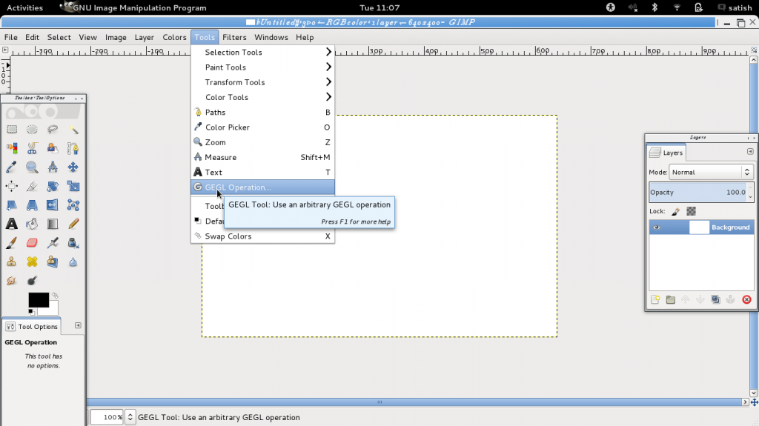Toggle lock pixels brush icon
The width and height of the screenshot is (759, 426).
pyautogui.click(x=675, y=211)
